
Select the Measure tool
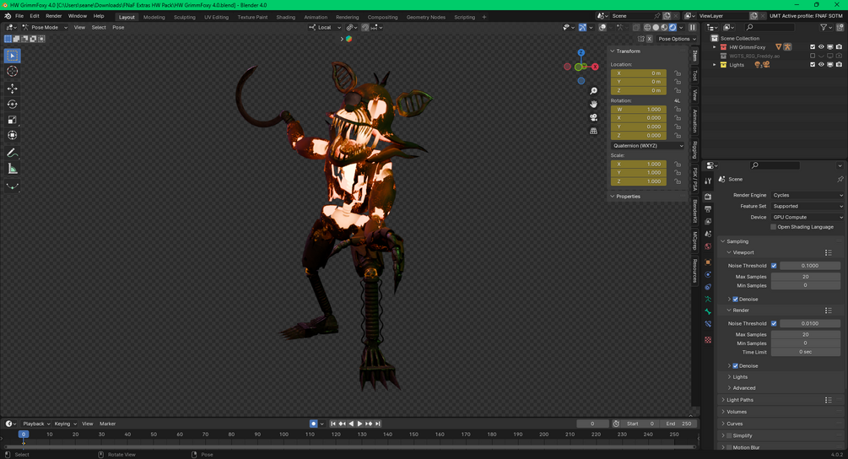click(x=13, y=169)
